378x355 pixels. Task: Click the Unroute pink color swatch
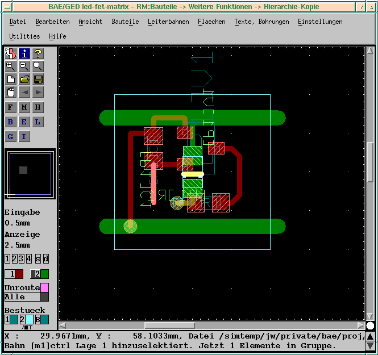(x=44, y=287)
